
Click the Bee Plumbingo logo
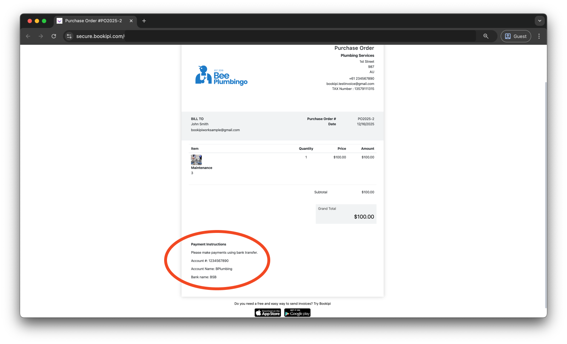click(x=221, y=75)
